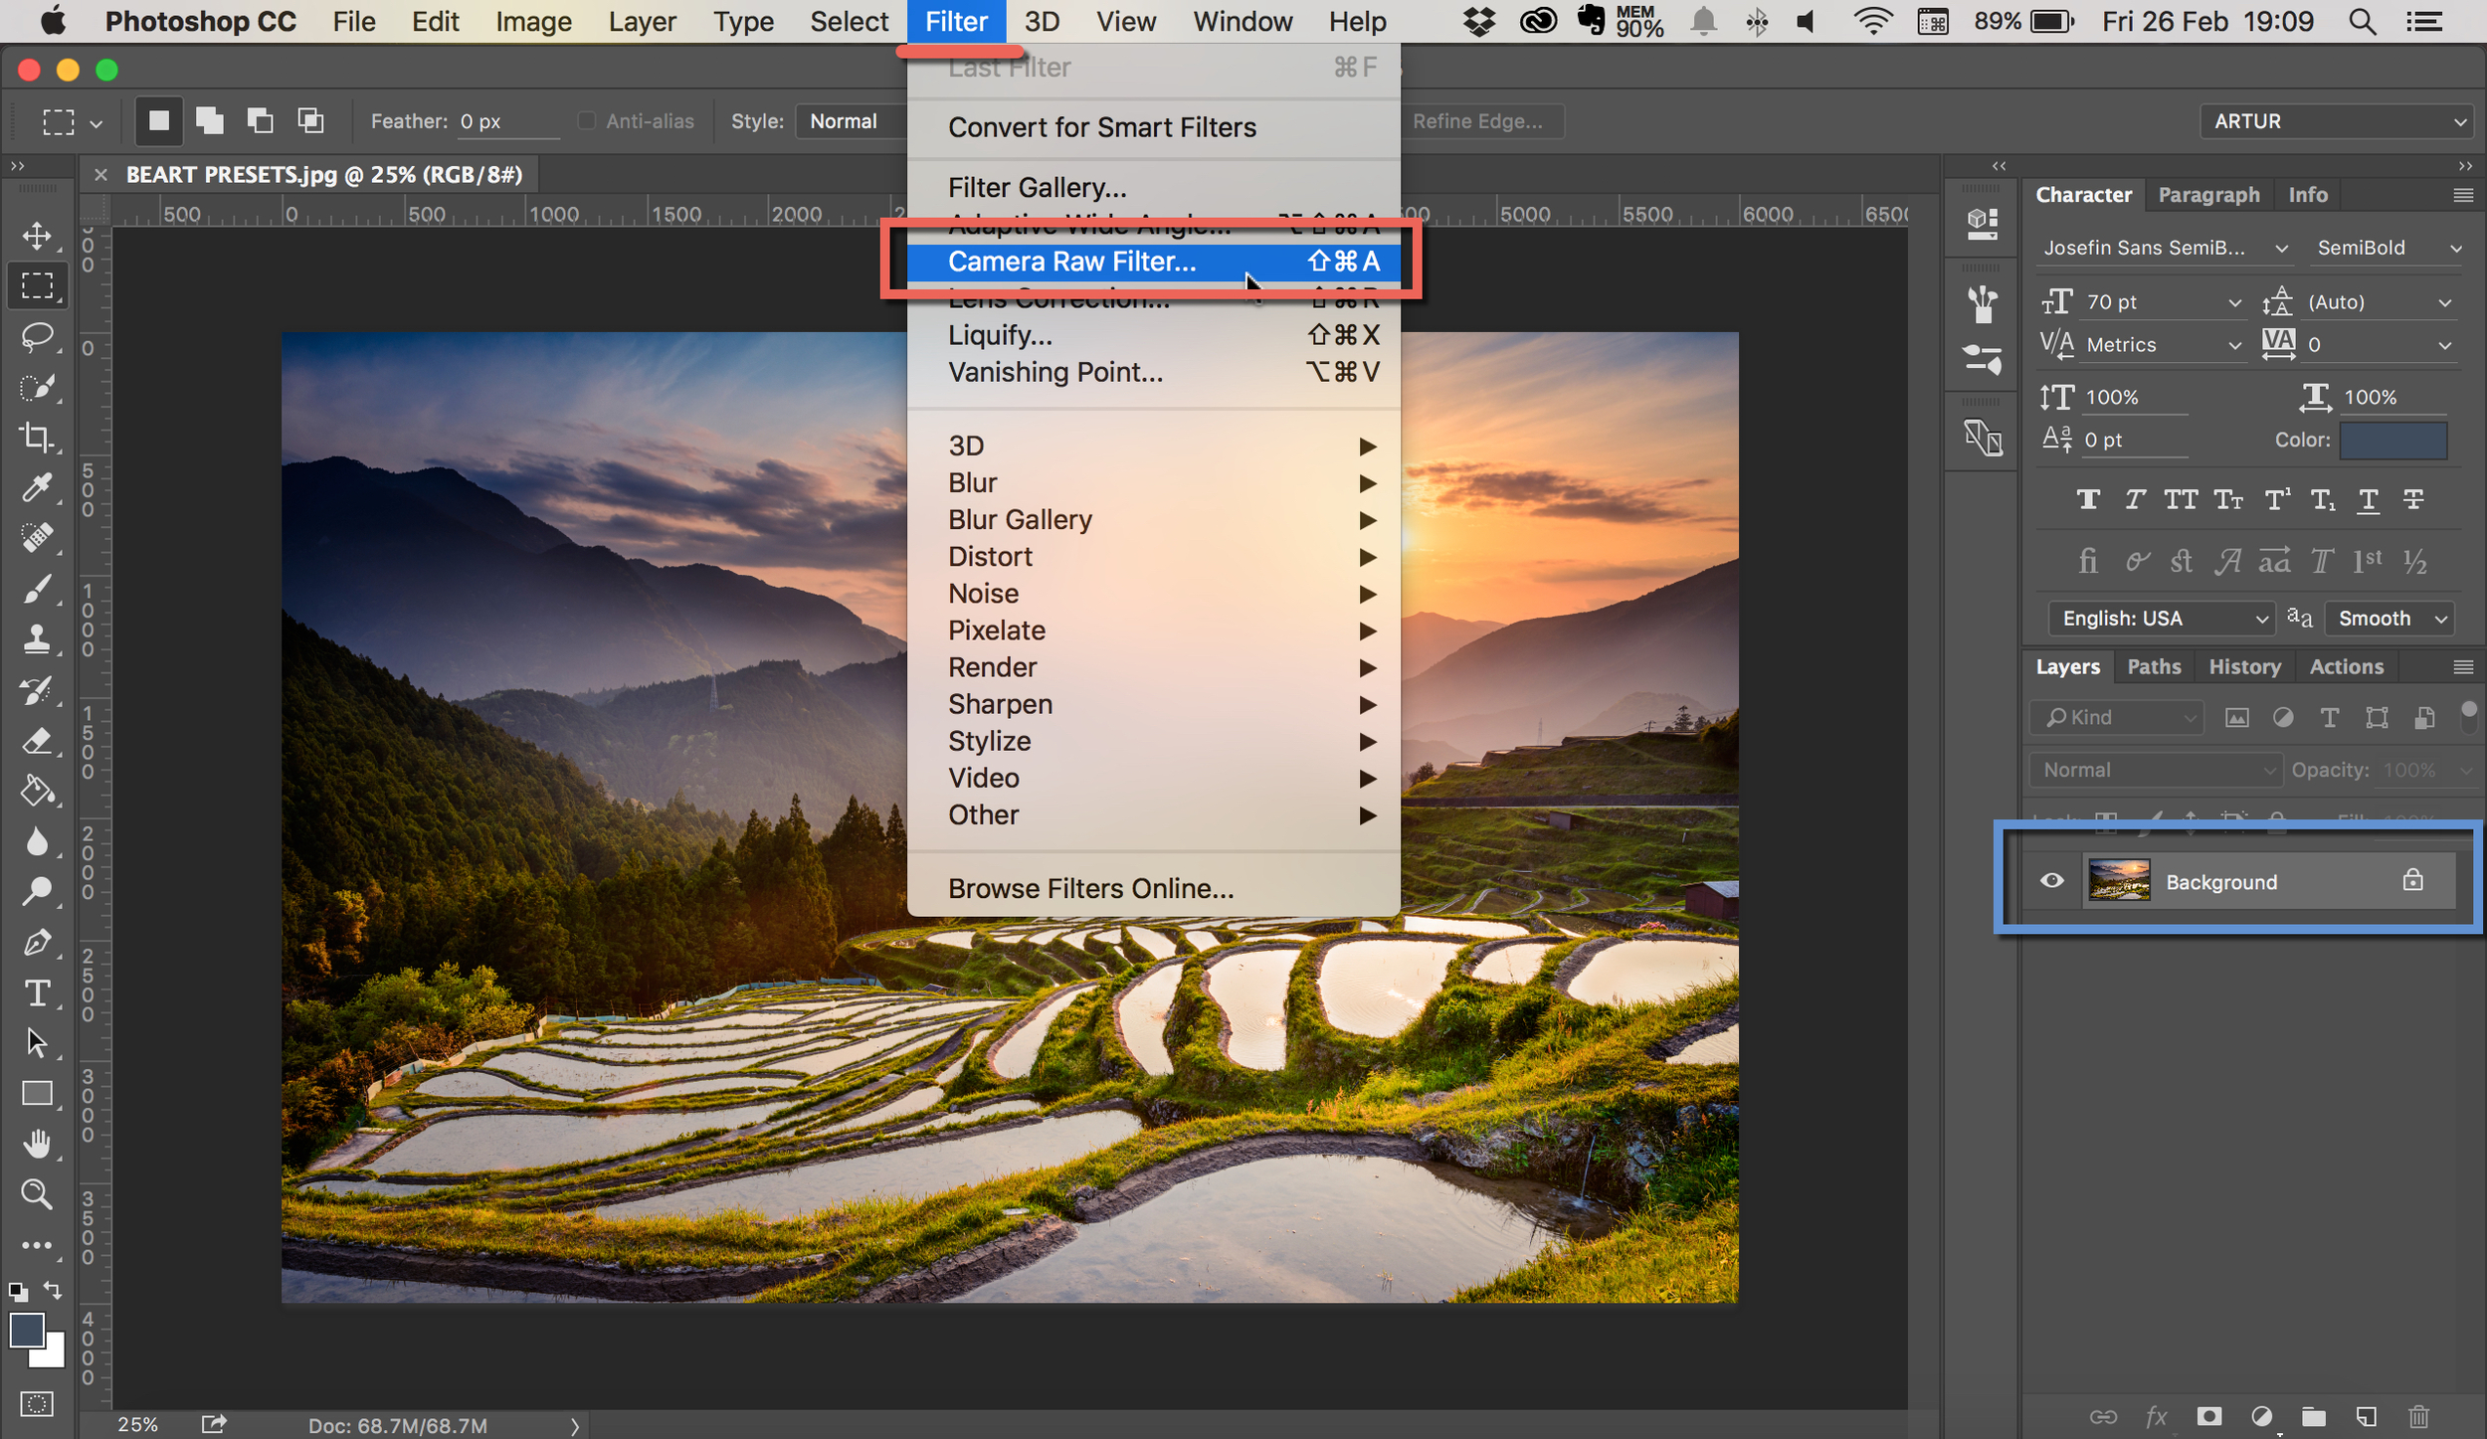Enable Convert for Smart Filters
The height and width of the screenshot is (1439, 2487).
(1103, 128)
